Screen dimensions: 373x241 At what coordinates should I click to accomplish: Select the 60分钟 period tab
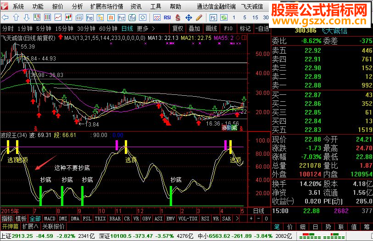(x=108, y=29)
